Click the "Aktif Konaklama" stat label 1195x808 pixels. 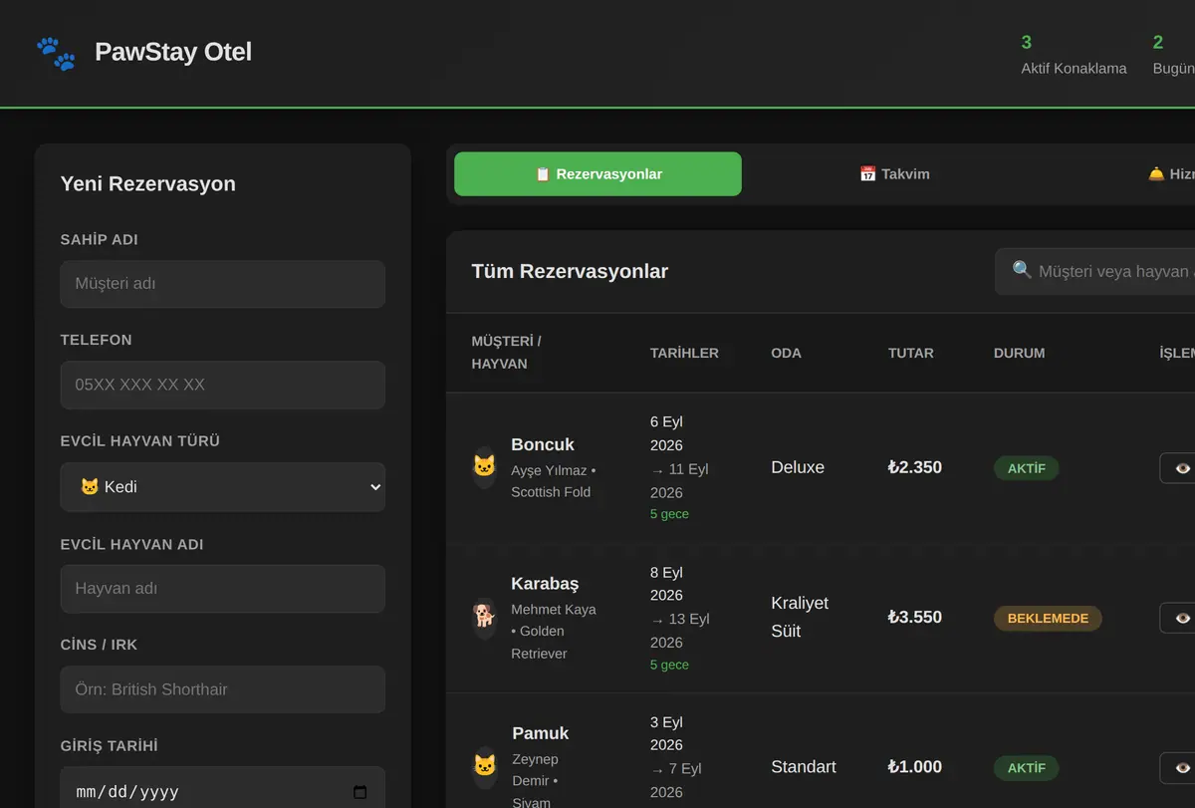coord(1074,69)
